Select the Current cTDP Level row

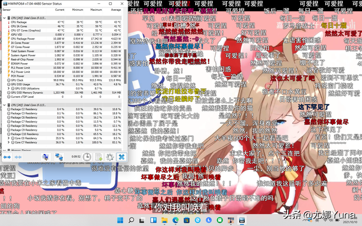pyautogui.click(x=62, y=97)
